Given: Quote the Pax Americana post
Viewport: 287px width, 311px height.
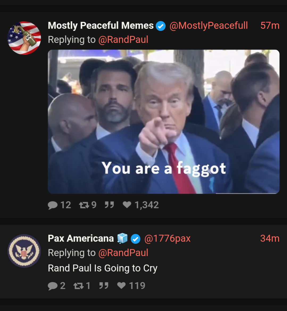Looking at the screenshot, I should 104,285.
